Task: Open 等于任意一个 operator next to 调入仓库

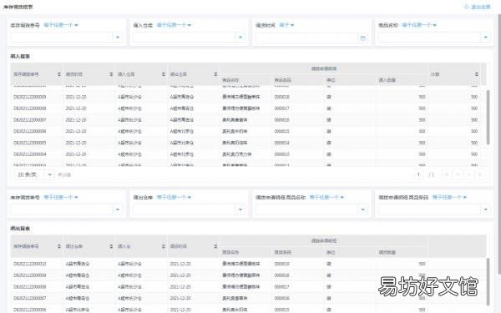Action: point(174,25)
